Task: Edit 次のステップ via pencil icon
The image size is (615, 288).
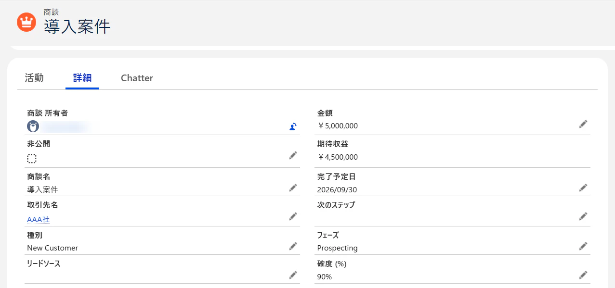Action: point(583,216)
